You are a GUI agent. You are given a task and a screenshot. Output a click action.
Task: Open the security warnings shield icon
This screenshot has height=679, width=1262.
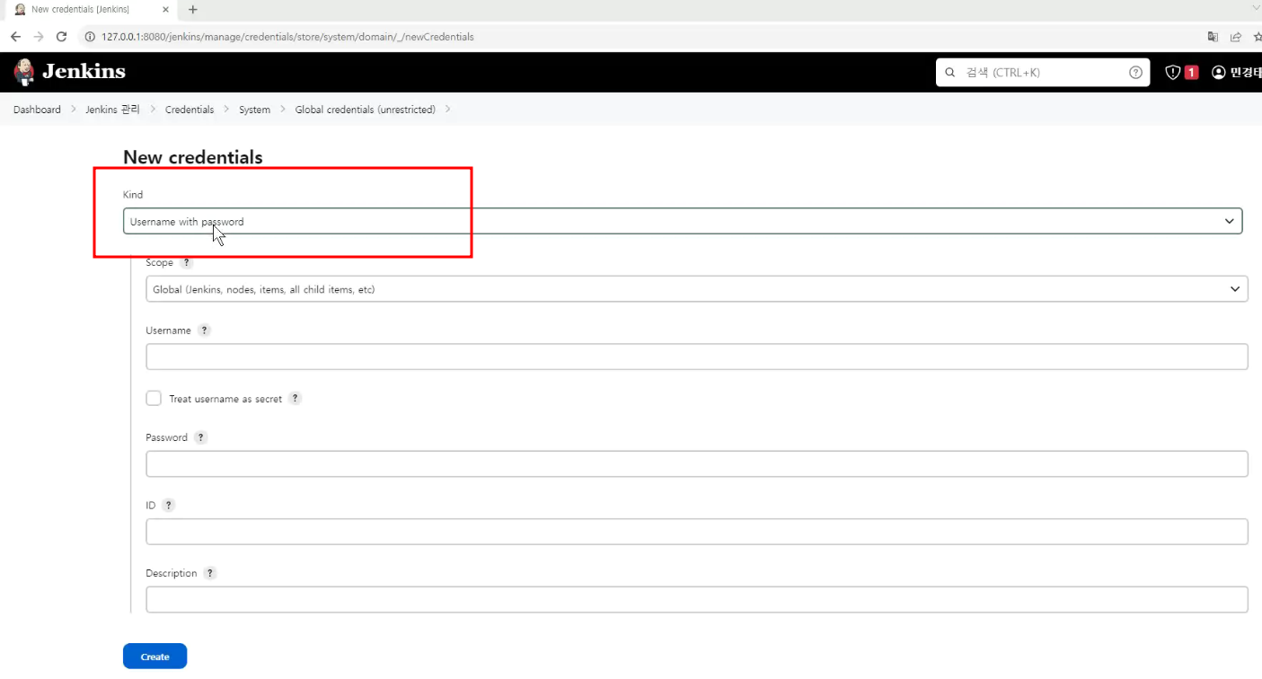click(1172, 73)
